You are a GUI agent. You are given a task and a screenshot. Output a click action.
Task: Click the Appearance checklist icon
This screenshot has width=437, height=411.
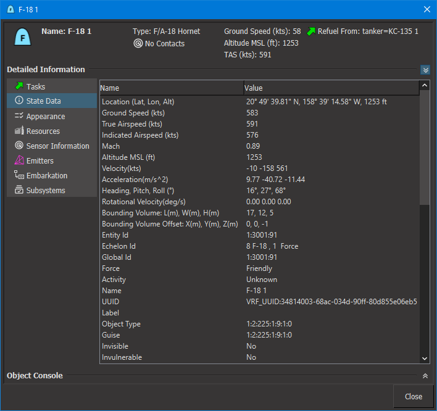tap(19, 115)
